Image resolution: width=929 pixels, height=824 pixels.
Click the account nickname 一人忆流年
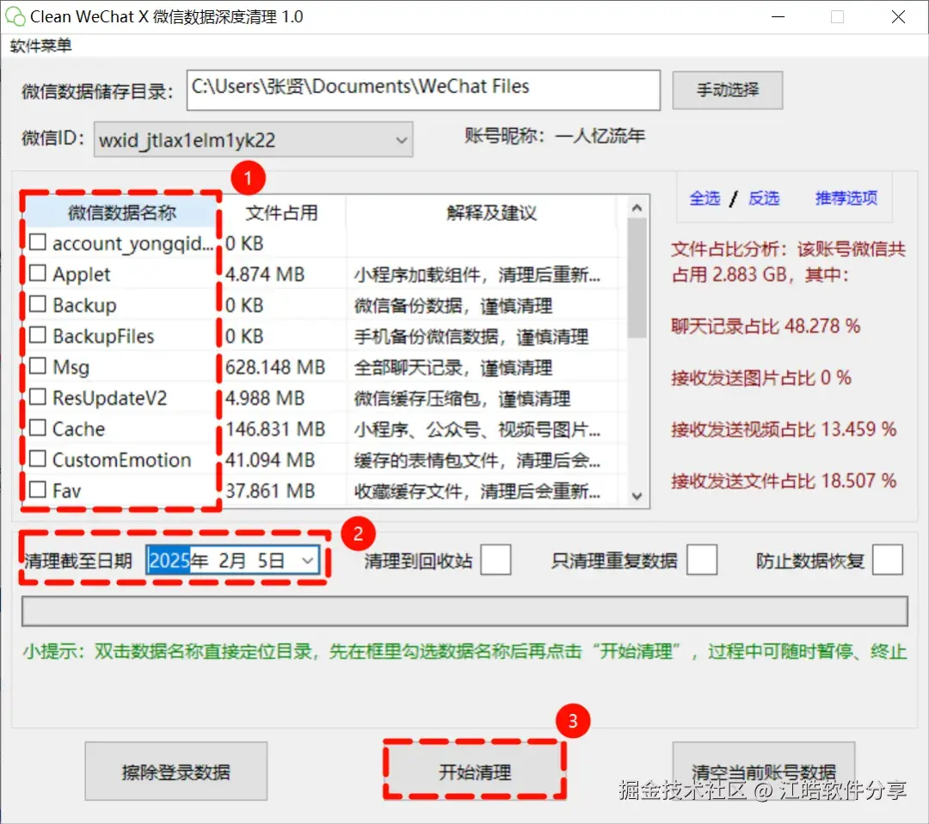pyautogui.click(x=600, y=136)
